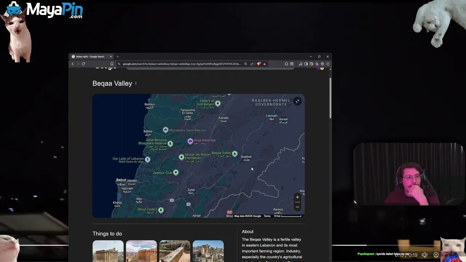This screenshot has width=466, height=262.
Task: Open a new browser tab with plus
Action: (118, 56)
